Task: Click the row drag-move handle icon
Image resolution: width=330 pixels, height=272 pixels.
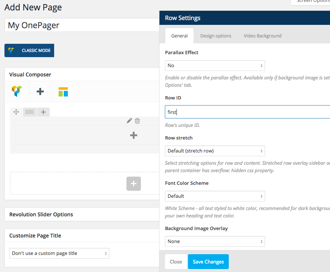Action: [x=16, y=112]
